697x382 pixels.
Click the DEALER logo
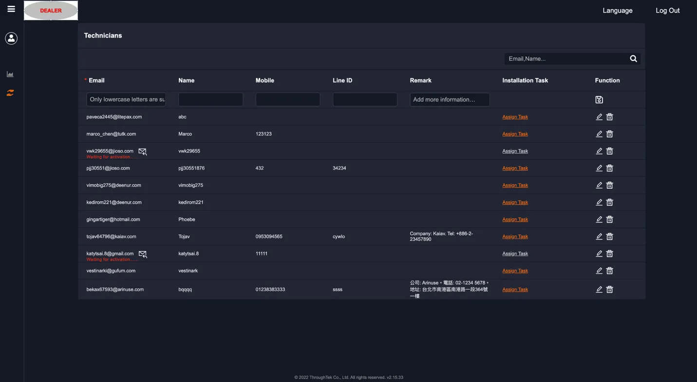(x=50, y=10)
